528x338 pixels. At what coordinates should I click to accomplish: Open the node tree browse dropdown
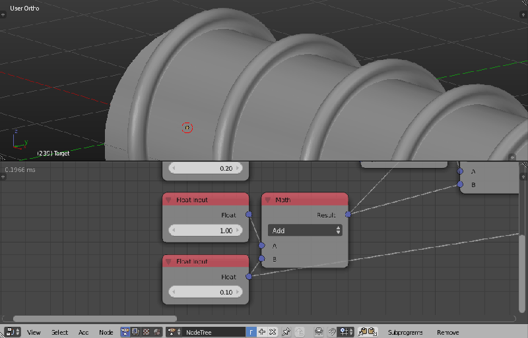pos(174,332)
